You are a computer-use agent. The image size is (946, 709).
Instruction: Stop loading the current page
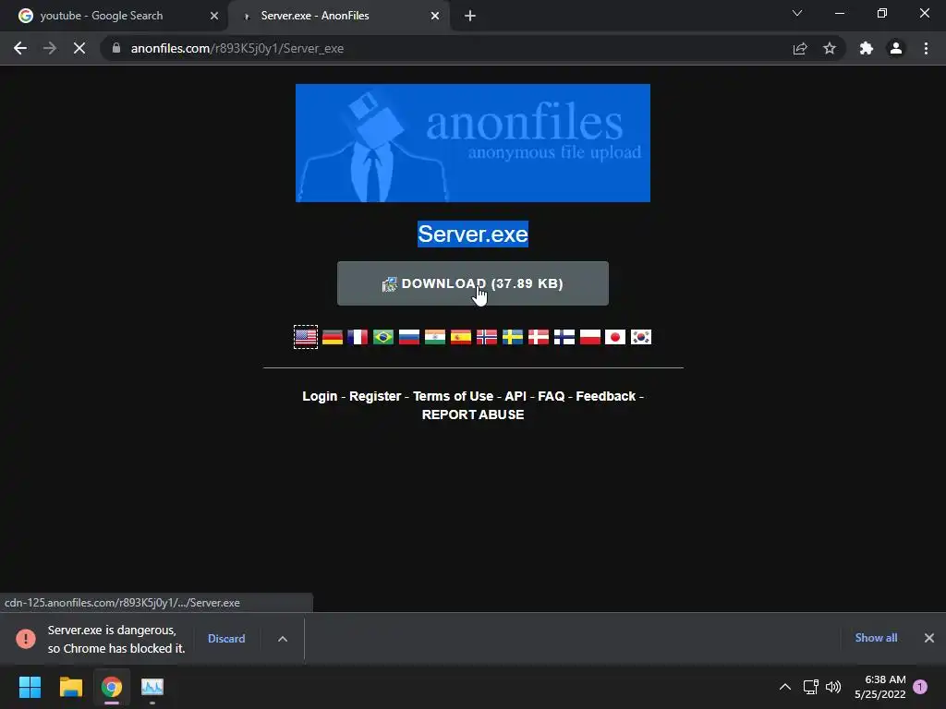(79, 48)
